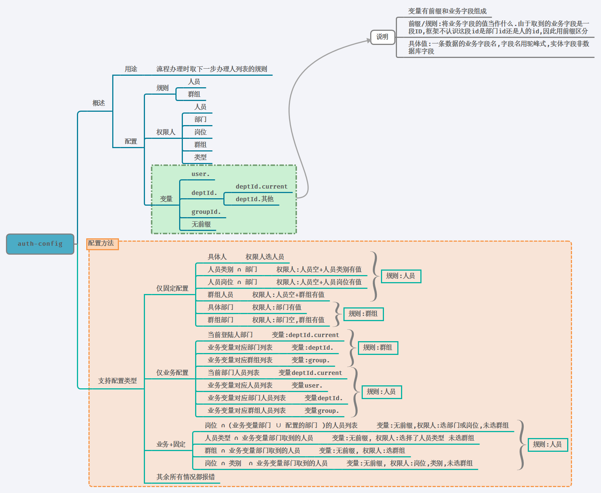
Task: Click 部门 under 权限人
Action: click(x=200, y=120)
